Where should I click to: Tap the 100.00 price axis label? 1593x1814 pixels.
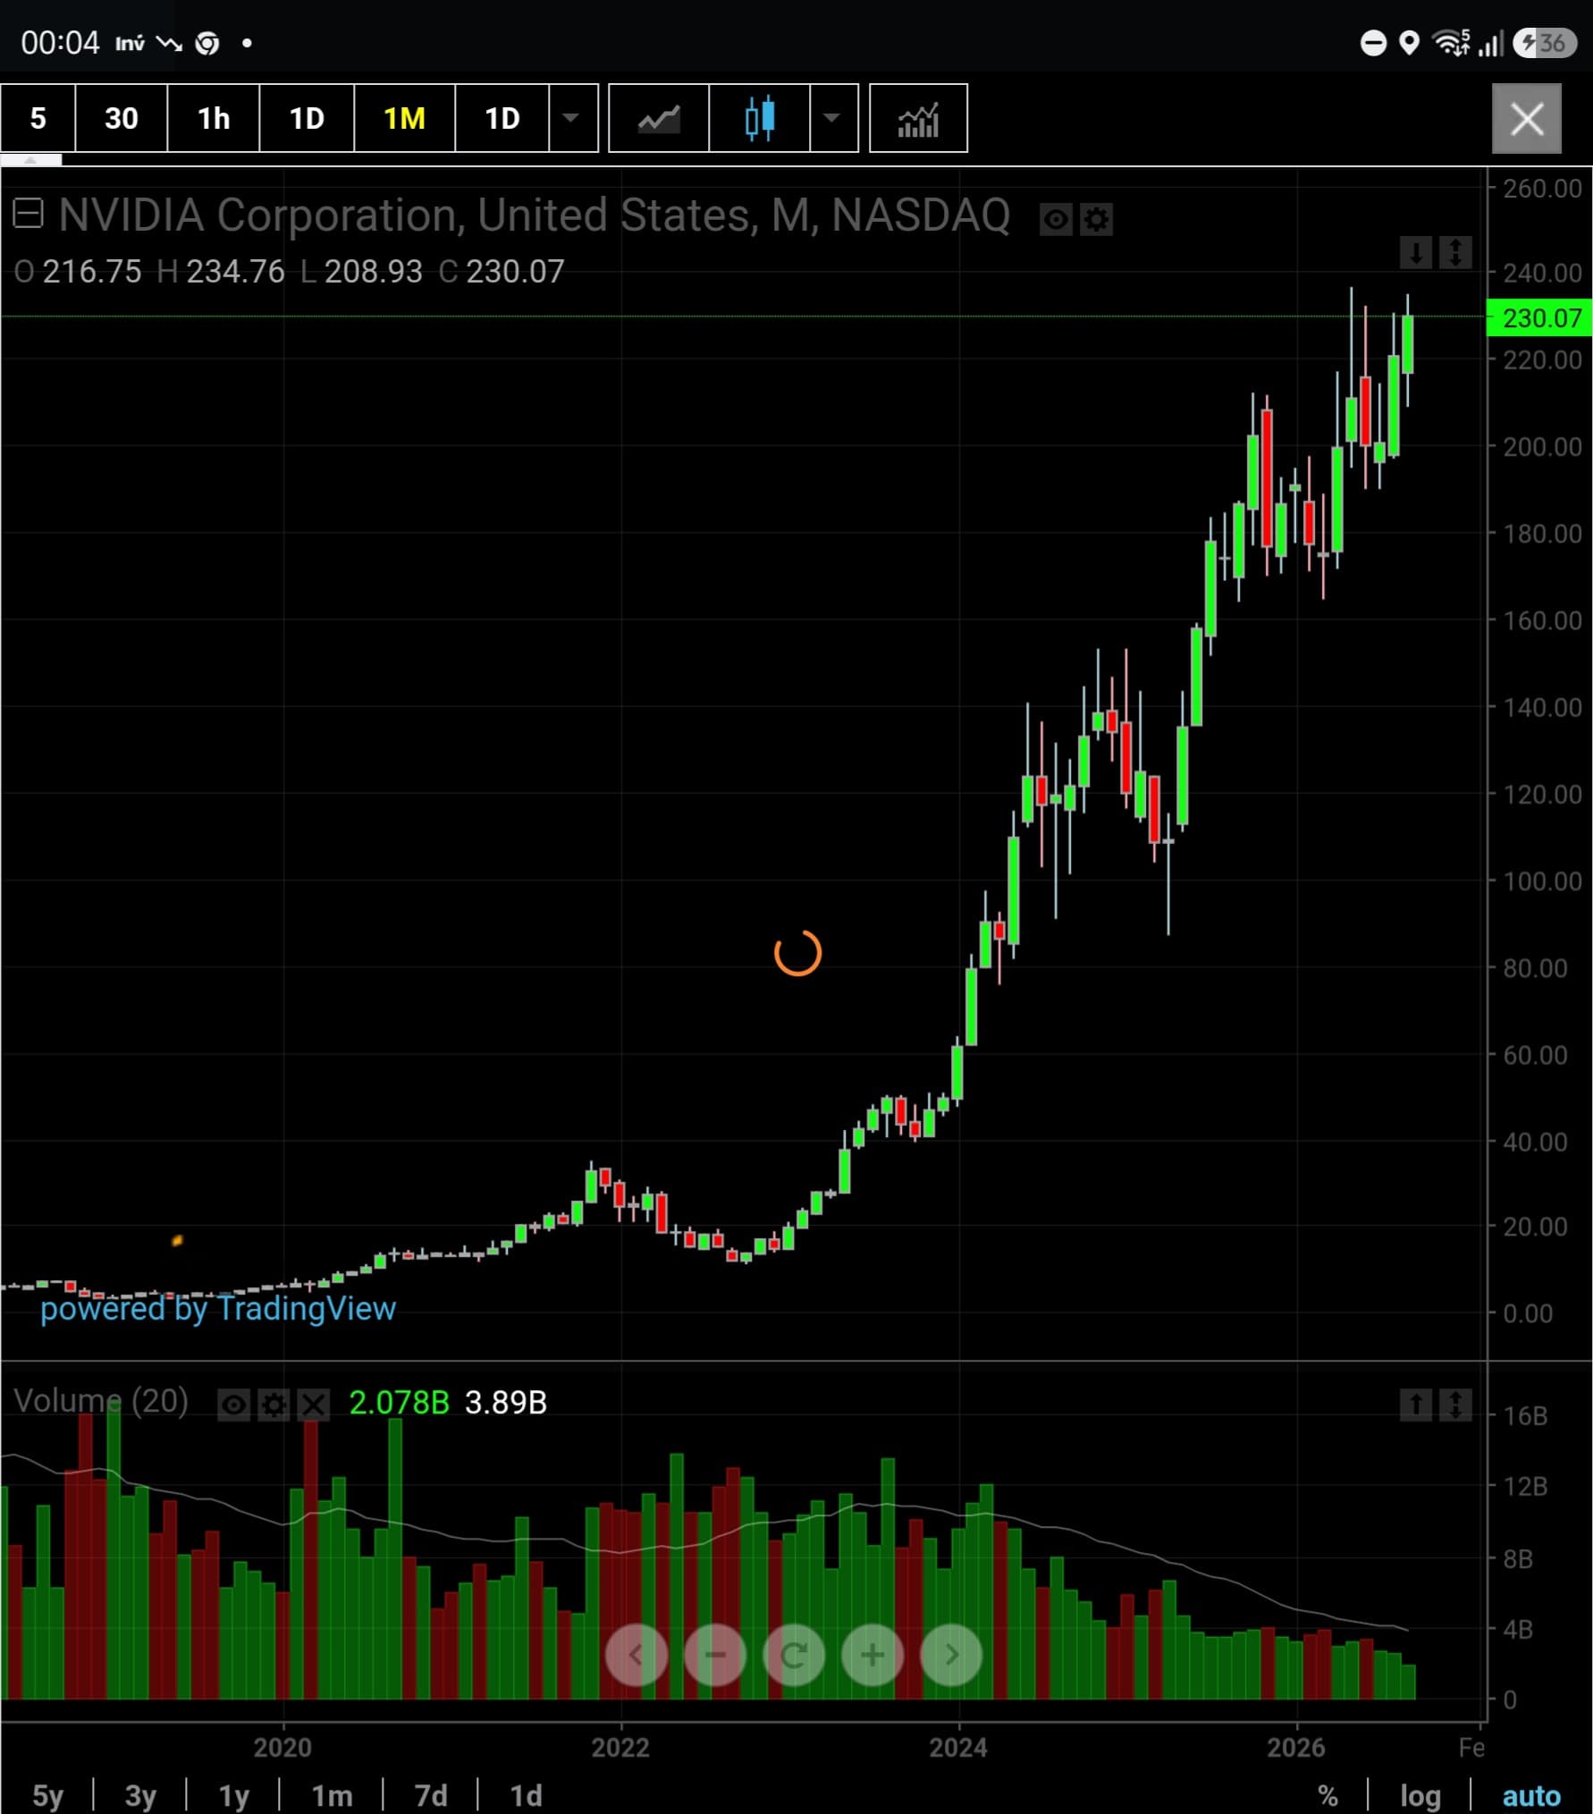1542,882
